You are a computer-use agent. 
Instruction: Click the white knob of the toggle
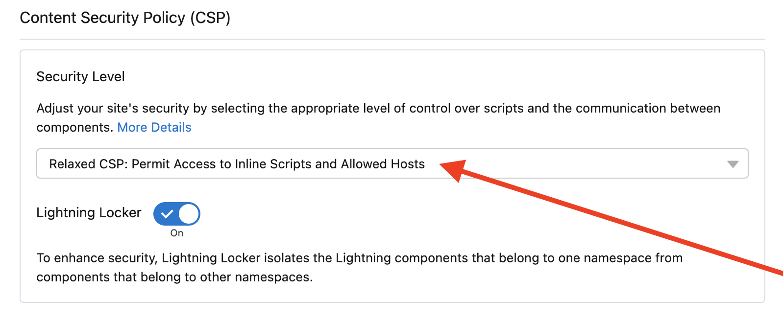189,214
